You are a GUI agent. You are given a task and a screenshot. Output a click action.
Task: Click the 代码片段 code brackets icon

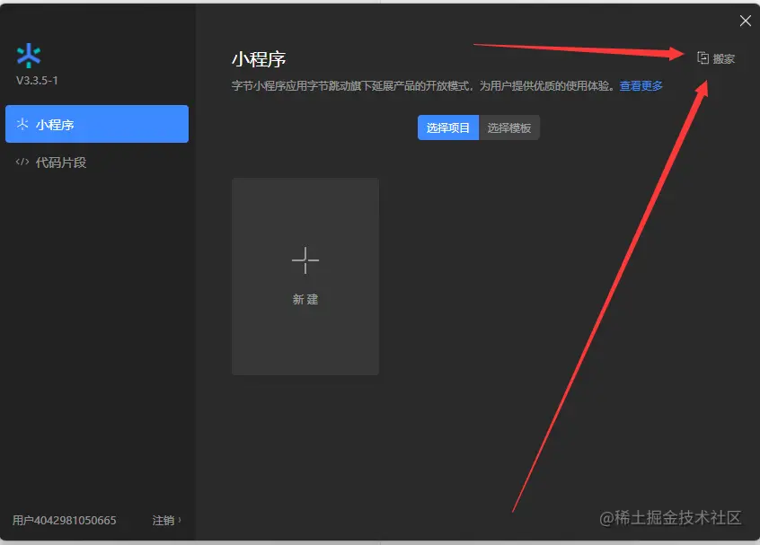point(22,162)
